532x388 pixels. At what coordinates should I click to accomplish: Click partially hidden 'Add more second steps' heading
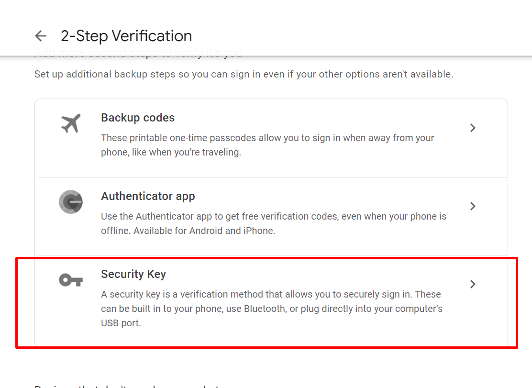pos(138,53)
